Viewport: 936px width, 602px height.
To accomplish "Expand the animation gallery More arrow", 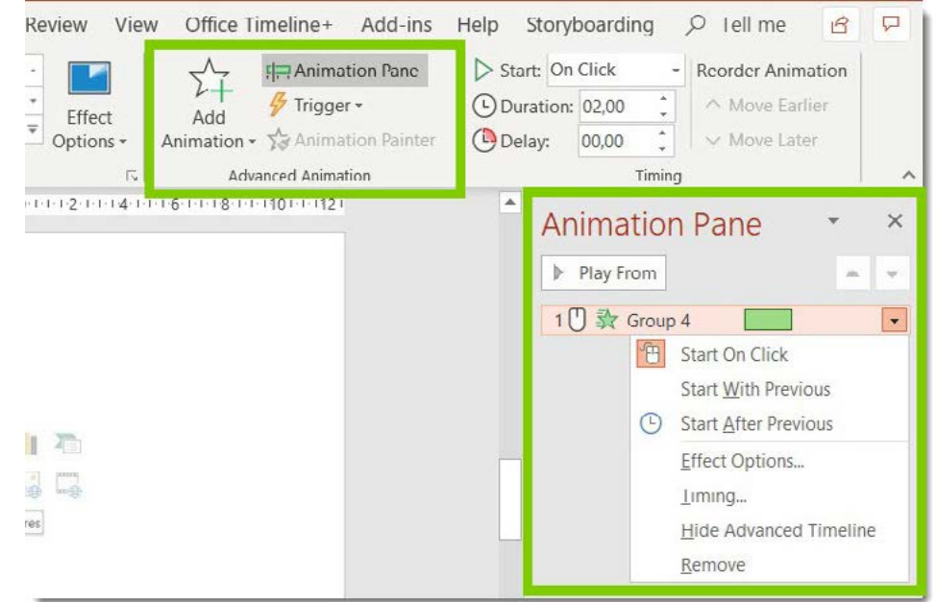I will point(33,130).
